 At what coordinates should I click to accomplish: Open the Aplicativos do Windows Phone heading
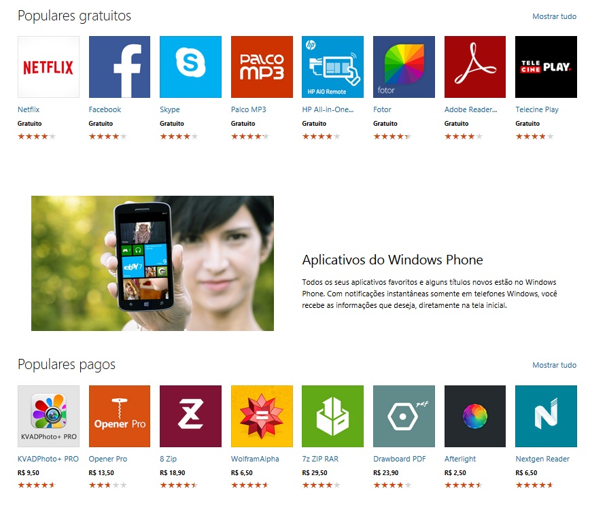(x=392, y=260)
